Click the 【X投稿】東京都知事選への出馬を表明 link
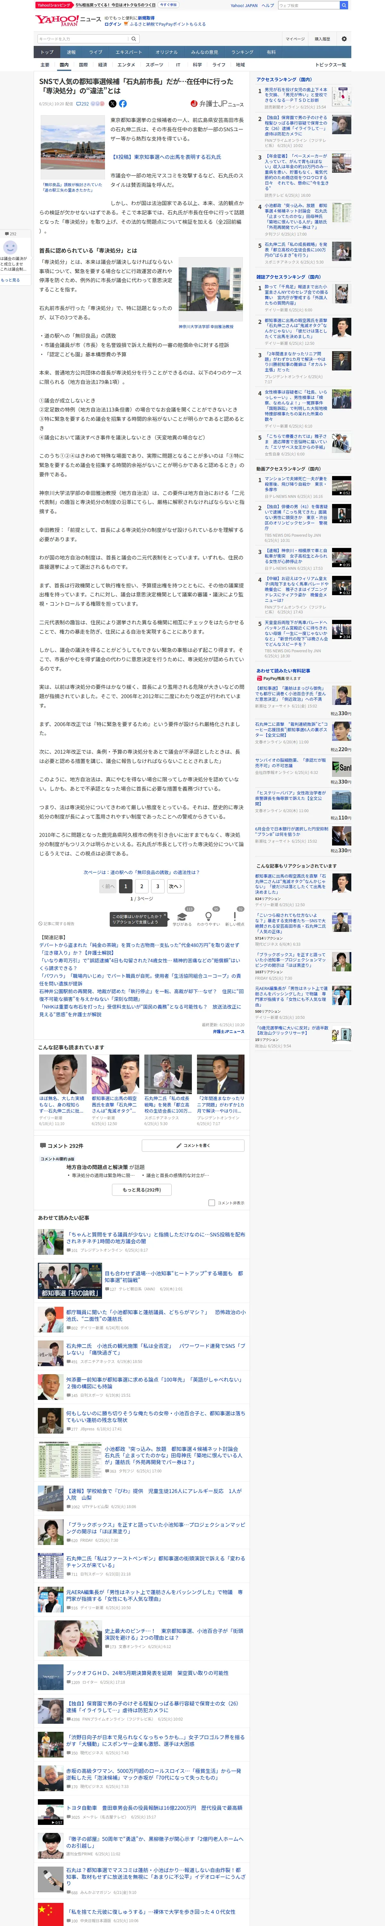 [166, 157]
